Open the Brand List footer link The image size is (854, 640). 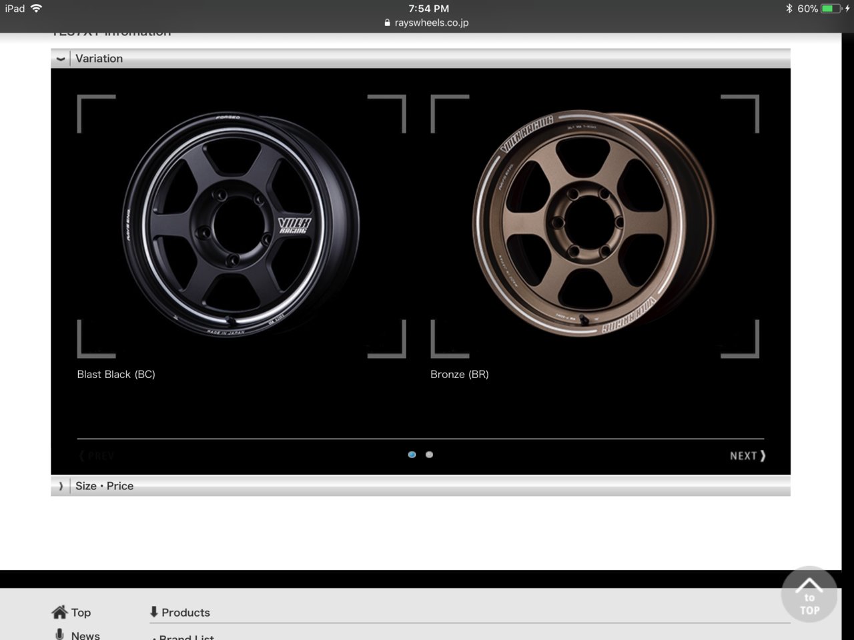click(186, 637)
